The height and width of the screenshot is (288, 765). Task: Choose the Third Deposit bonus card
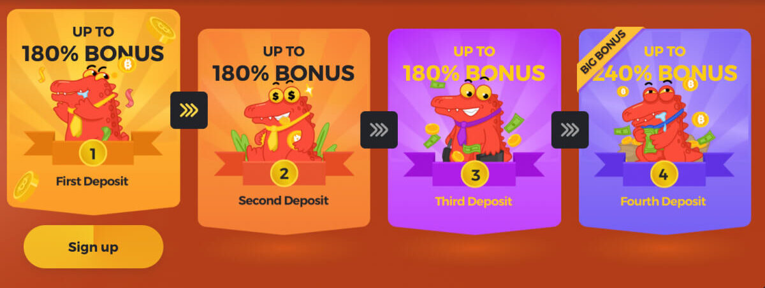[474, 130]
